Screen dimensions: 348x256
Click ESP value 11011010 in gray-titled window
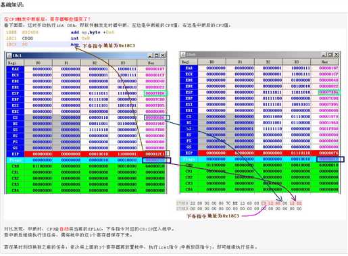(x=301, y=93)
